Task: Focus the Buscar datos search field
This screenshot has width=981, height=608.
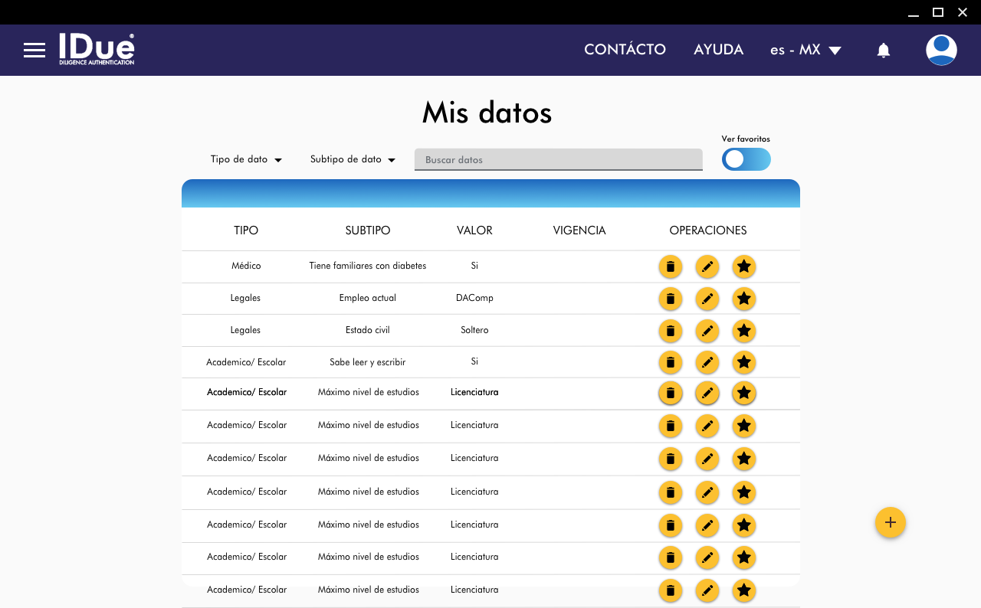Action: pyautogui.click(x=558, y=159)
